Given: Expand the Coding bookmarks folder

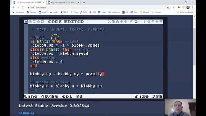Looking at the screenshot, I should 156,12.
